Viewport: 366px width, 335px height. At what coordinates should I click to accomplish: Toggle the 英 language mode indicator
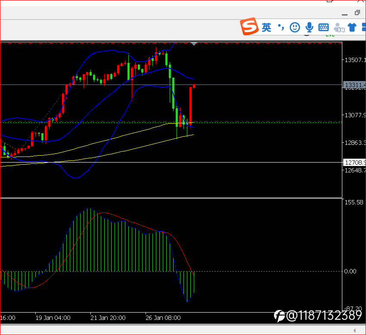(267, 27)
